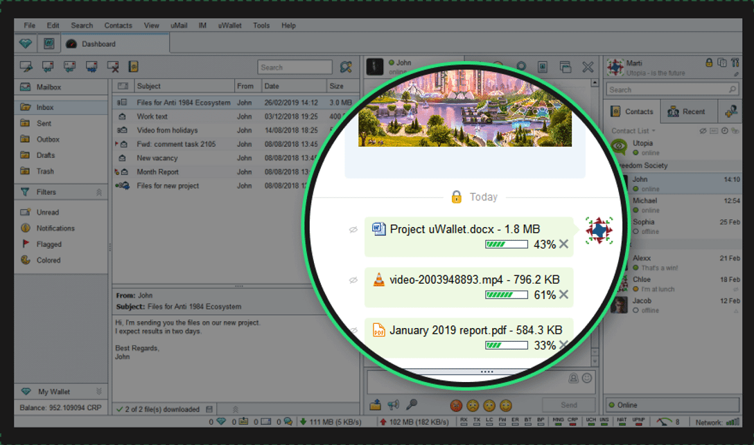Click the mail Search input field
The height and width of the screenshot is (445, 754).
295,67
